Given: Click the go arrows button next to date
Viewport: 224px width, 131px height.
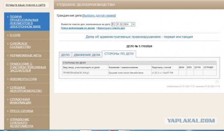Looking at the screenshot, I should click(133, 24).
